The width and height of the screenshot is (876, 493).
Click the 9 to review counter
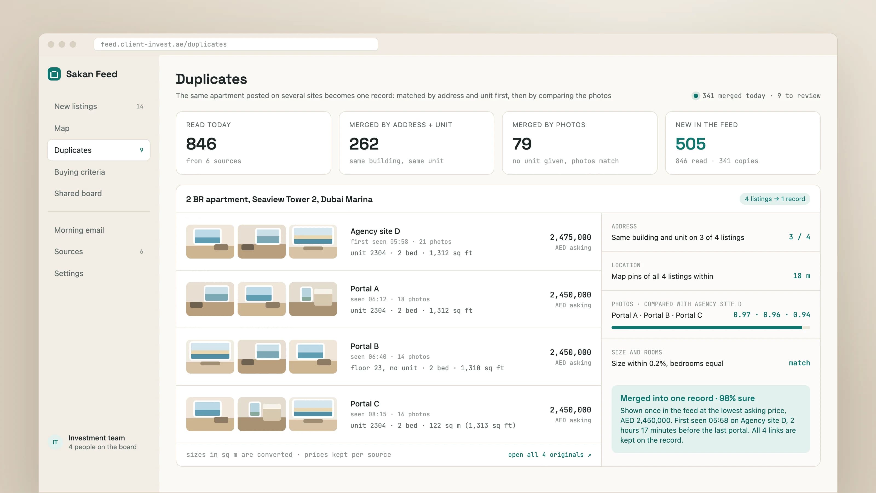[799, 96]
